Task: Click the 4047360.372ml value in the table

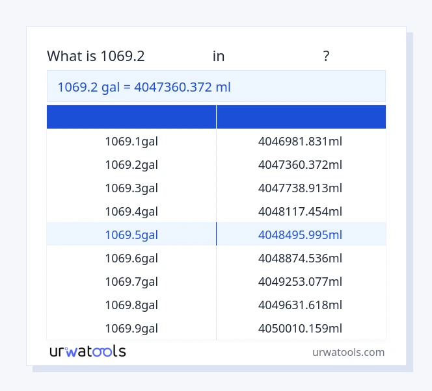Action: pyautogui.click(x=300, y=164)
